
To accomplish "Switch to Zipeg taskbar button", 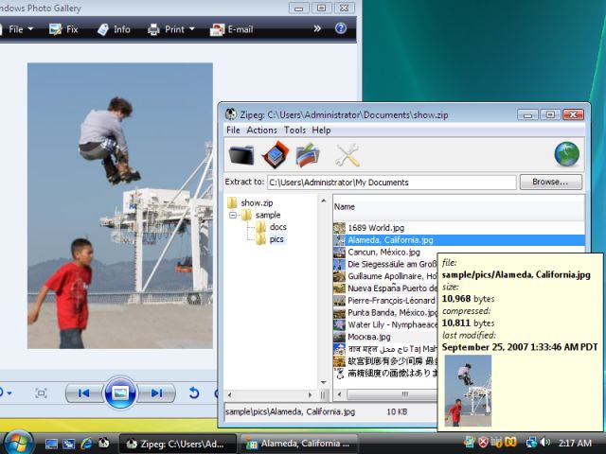I will tap(178, 444).
